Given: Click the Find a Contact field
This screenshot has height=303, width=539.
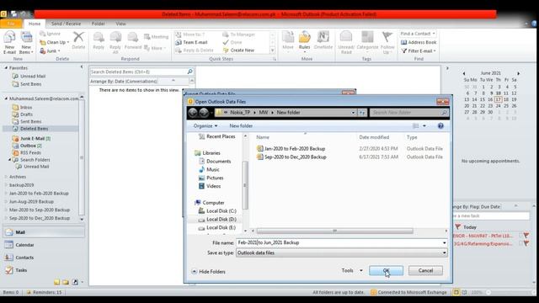Looking at the screenshot, I should (x=418, y=34).
